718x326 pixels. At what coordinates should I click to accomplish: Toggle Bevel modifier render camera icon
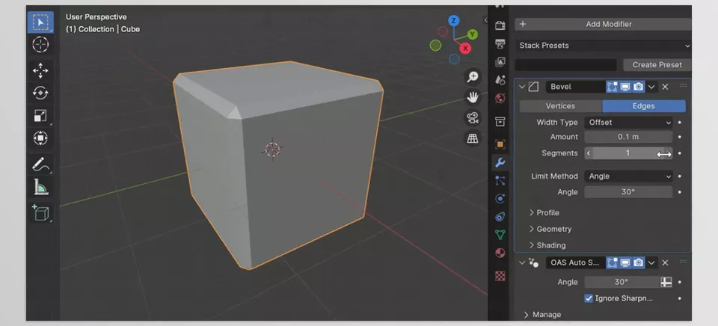click(638, 87)
